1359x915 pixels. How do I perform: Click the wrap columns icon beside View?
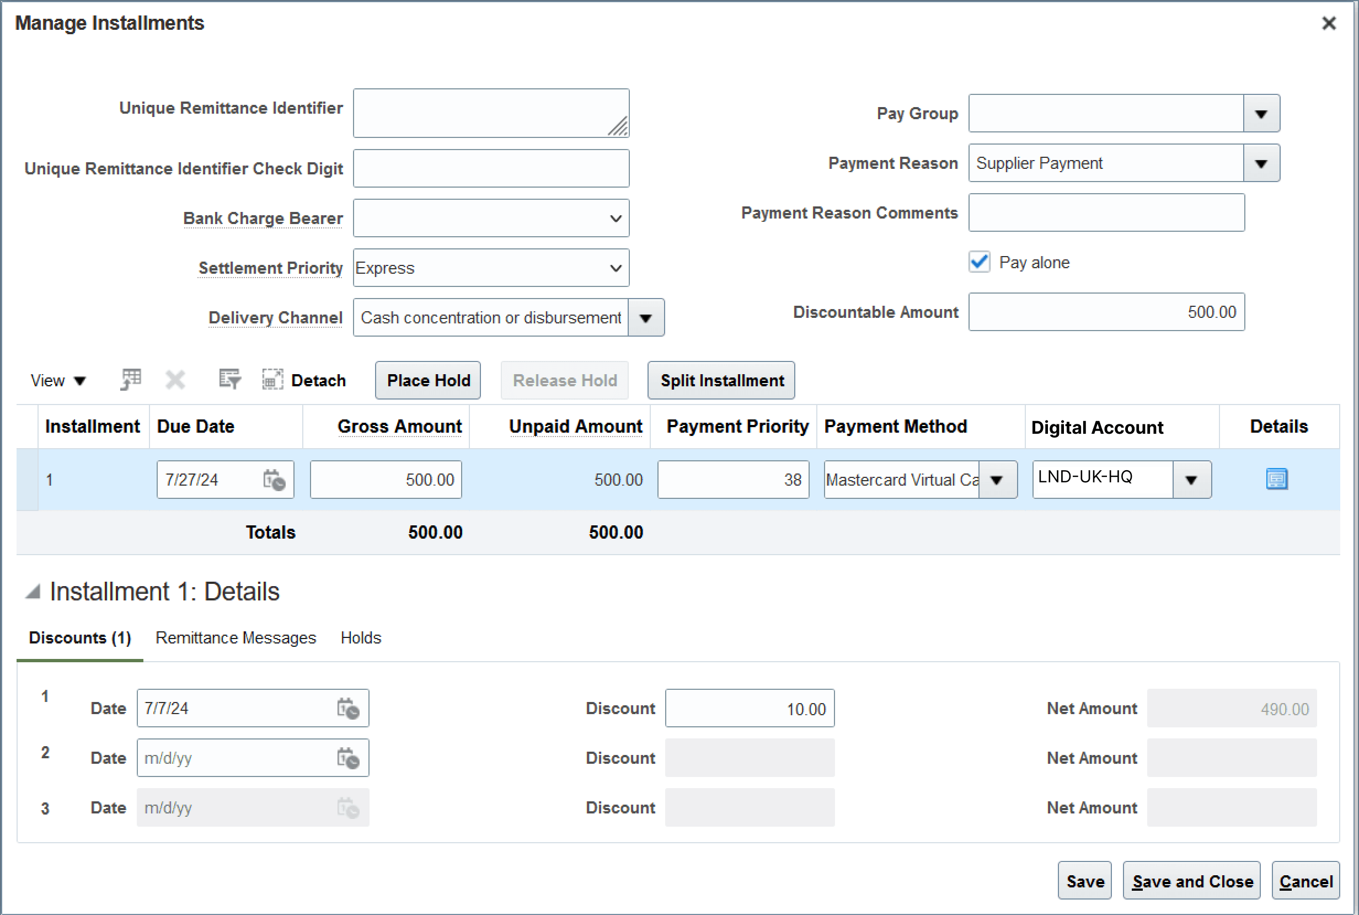(130, 380)
